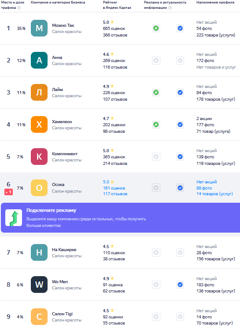Click help icon beside Место и доля трафика
Screen dimensions: 240x332
pos(19,8)
